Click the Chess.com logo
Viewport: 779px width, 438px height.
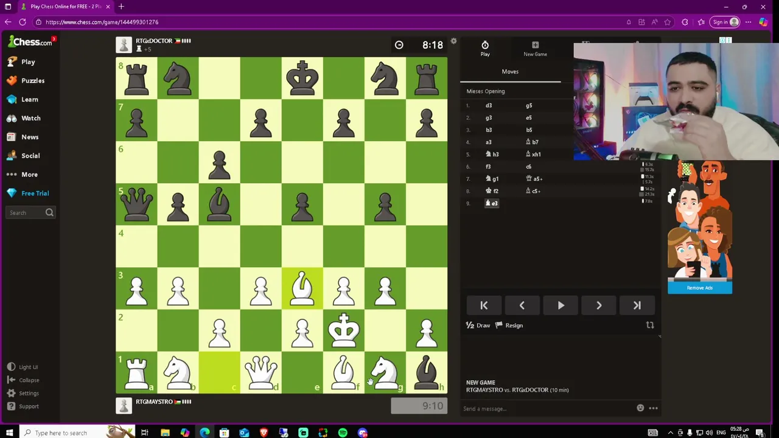30,42
